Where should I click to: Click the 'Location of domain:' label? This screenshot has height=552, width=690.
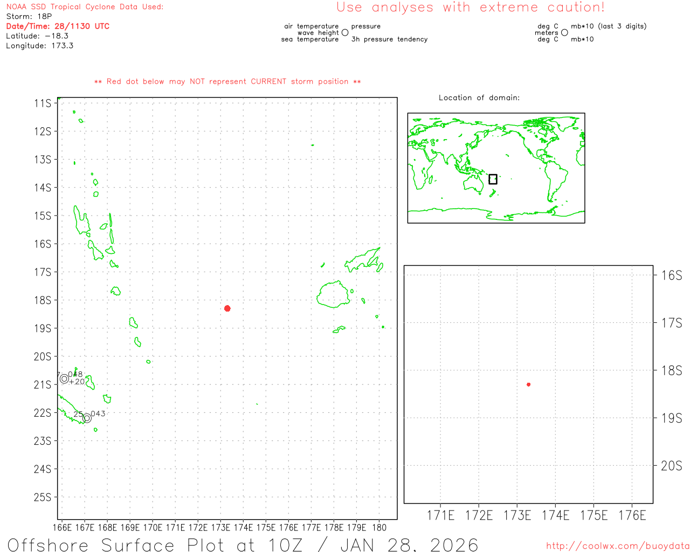[479, 98]
